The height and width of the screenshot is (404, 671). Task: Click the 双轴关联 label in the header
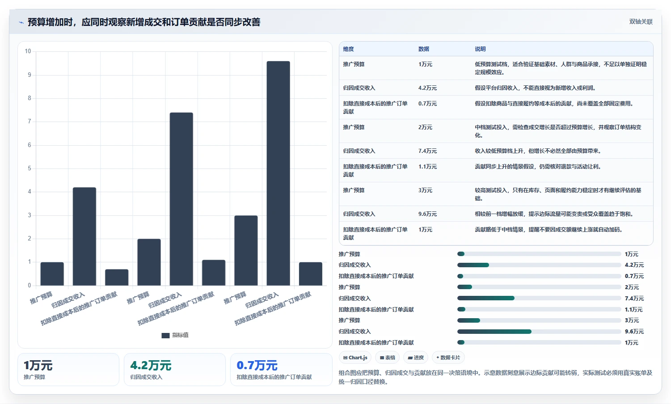coord(641,21)
